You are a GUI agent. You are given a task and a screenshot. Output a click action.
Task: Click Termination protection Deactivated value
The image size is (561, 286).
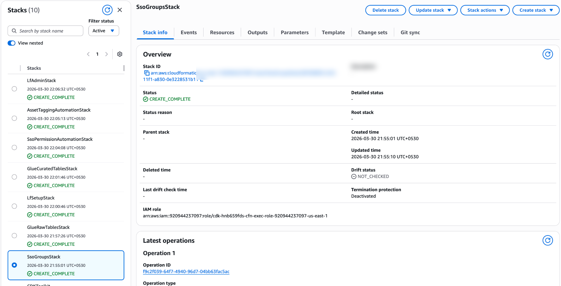pyautogui.click(x=363, y=196)
